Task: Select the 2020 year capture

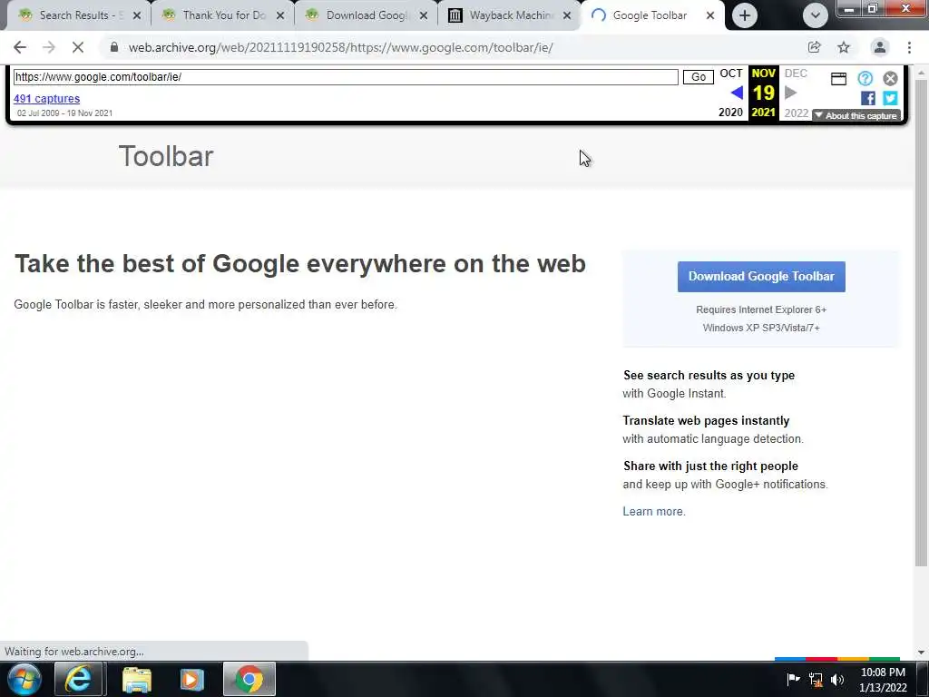Action: point(730,113)
